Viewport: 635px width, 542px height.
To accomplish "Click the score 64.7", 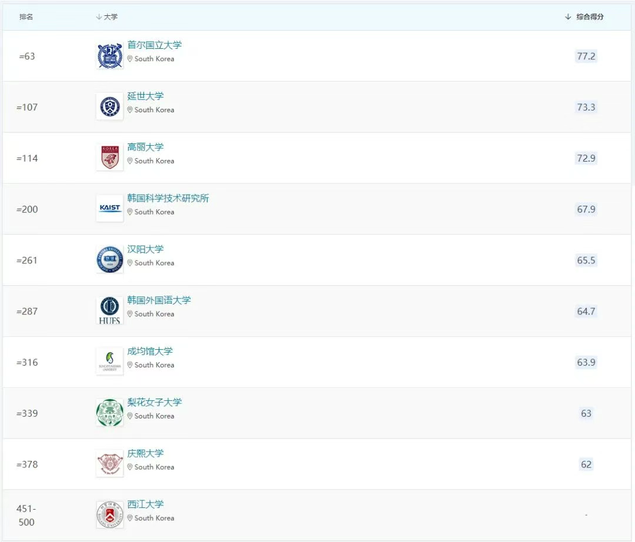I will click(x=586, y=312).
